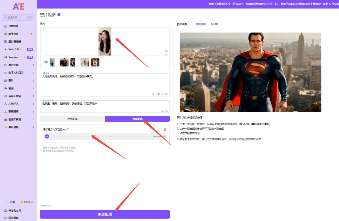Screen dimensions: 339x221
Task: Click the 照片说话操作流程 heading
Action: pyautogui.click(x=190, y=118)
